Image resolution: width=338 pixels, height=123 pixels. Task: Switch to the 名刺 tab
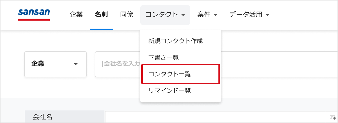click(101, 15)
